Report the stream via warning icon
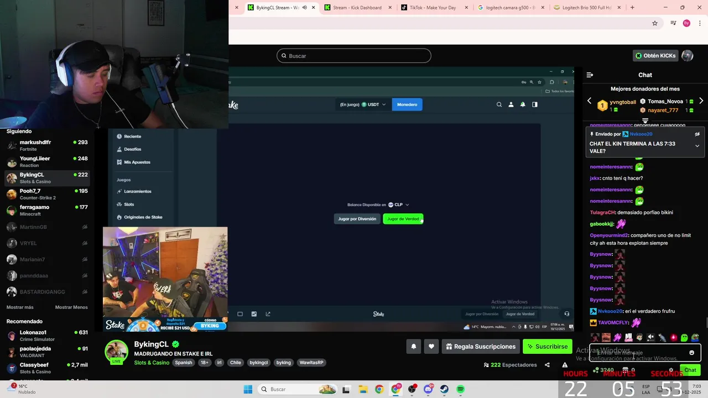Screen dimensions: 708x398 coord(565,365)
